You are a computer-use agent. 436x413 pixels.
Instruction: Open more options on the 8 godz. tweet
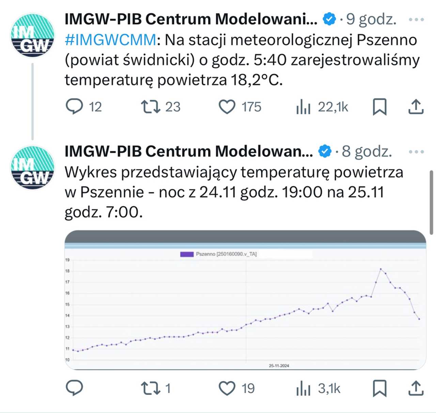coord(416,152)
